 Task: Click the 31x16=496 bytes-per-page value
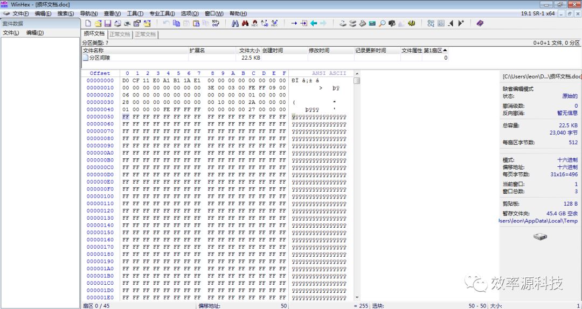click(x=564, y=174)
